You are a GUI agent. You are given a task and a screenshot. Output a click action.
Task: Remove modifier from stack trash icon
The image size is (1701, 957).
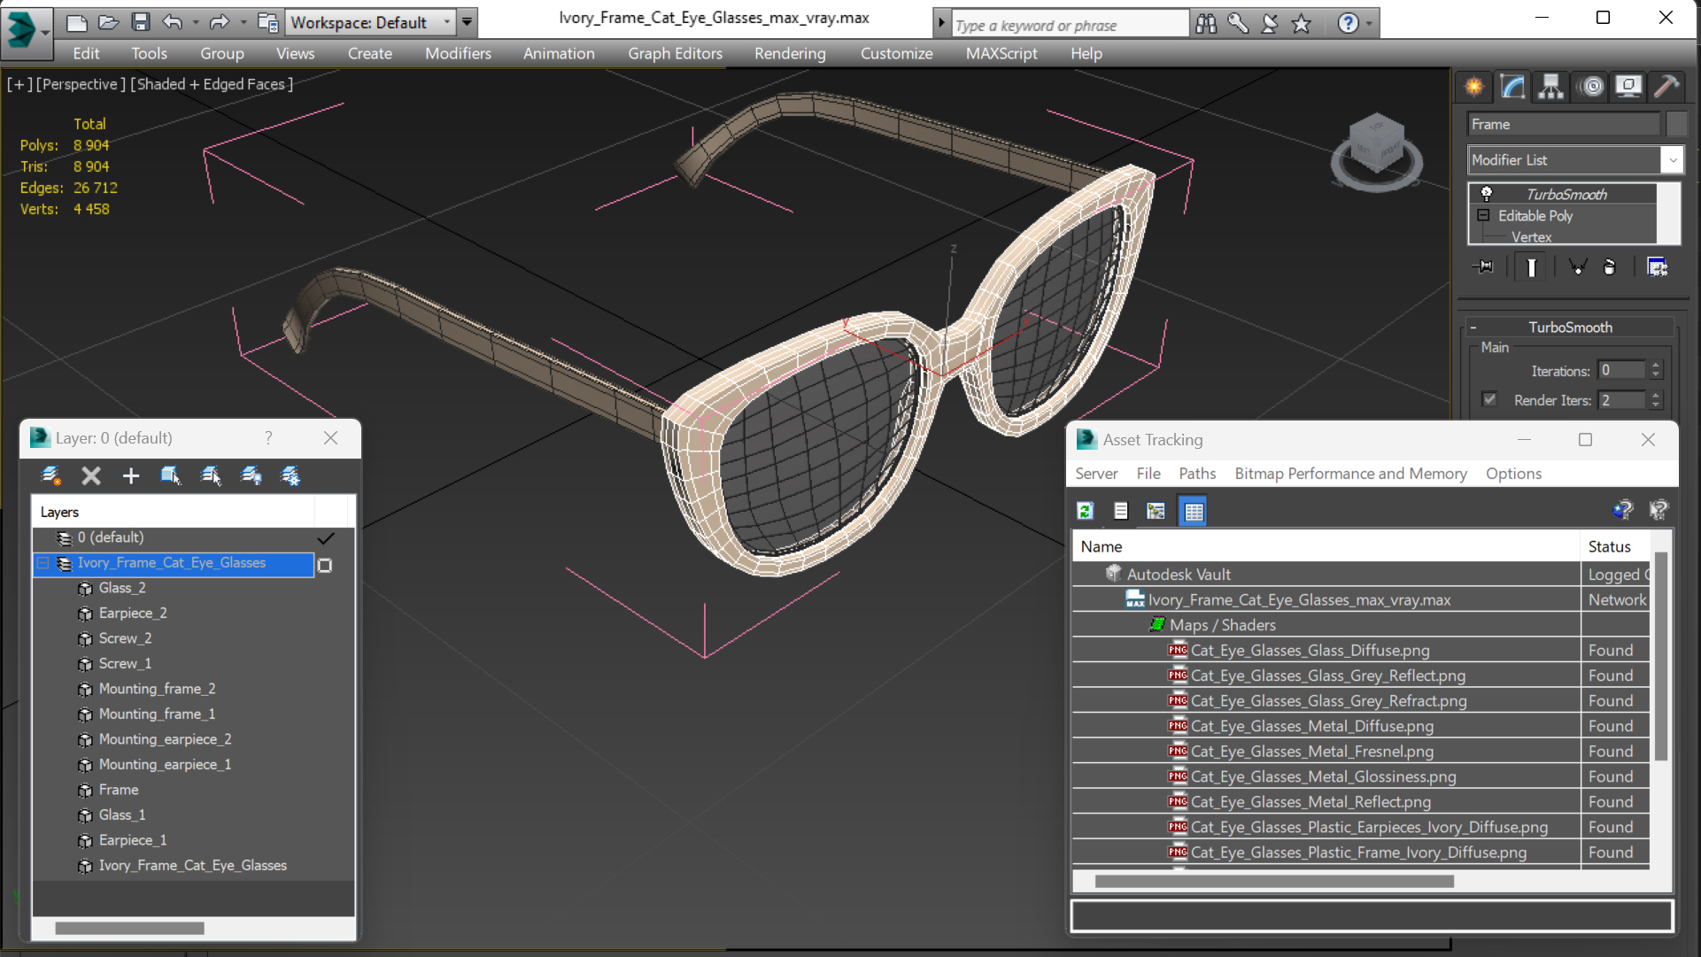pyautogui.click(x=1610, y=266)
